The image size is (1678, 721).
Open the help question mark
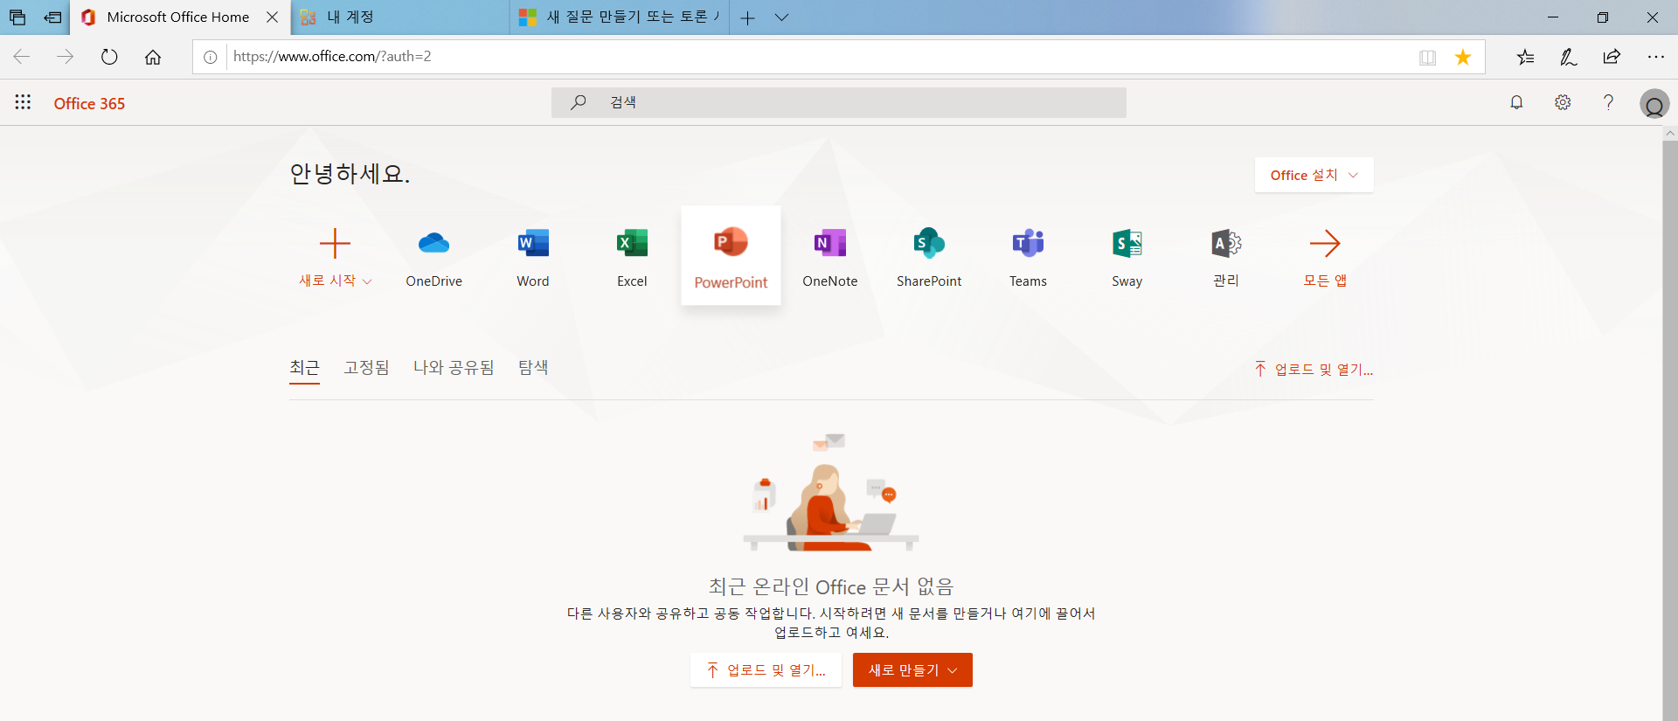[1608, 102]
